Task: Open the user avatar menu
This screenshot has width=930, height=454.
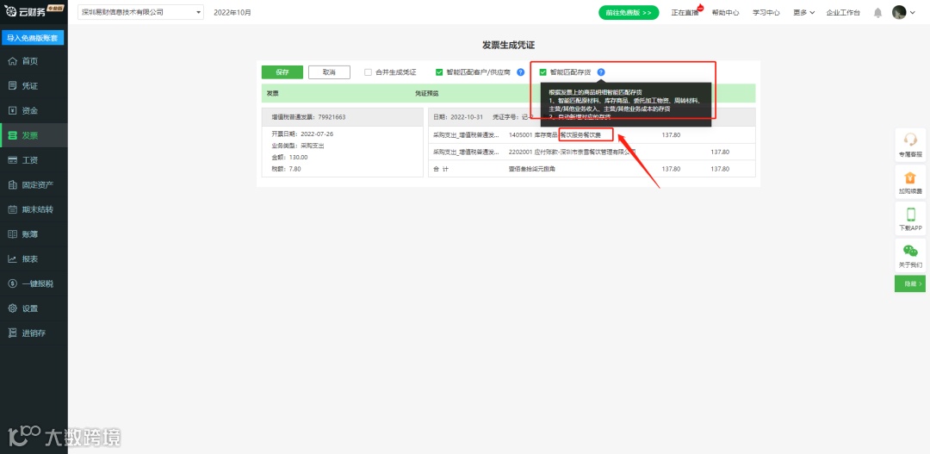Action: [x=904, y=12]
